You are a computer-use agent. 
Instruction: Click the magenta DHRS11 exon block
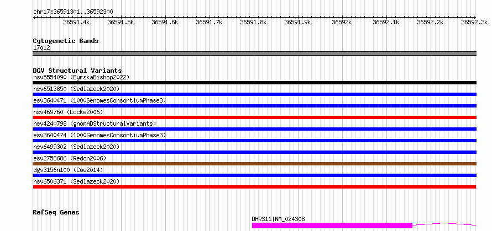(332, 225)
